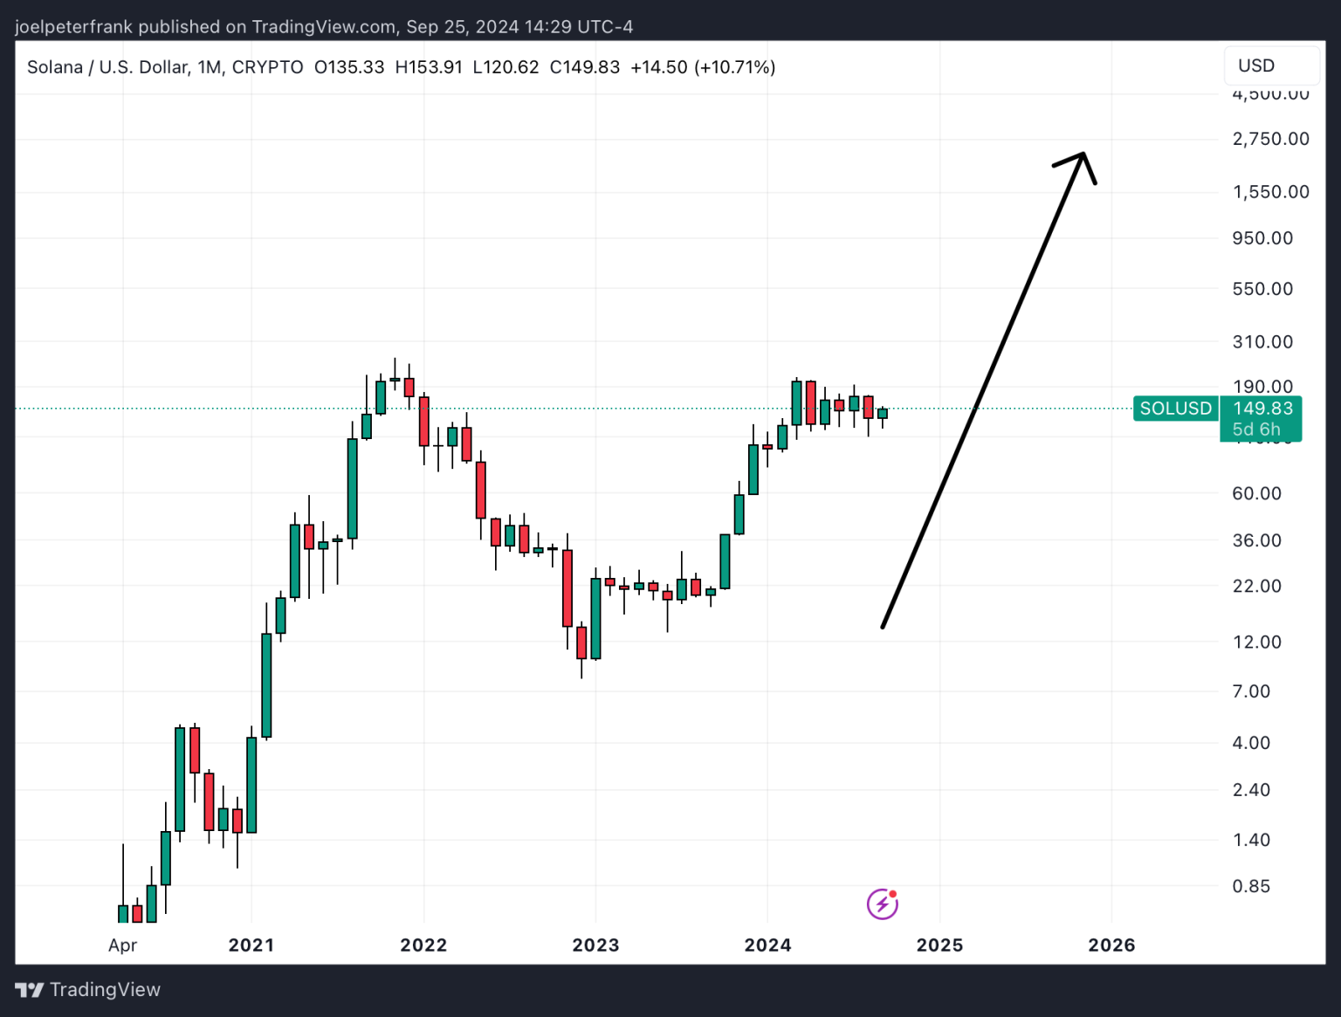
Task: Click the TradingView logo
Action: pyautogui.click(x=87, y=989)
